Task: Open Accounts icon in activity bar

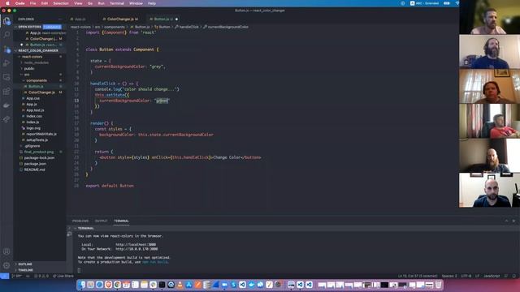Action: [6, 251]
